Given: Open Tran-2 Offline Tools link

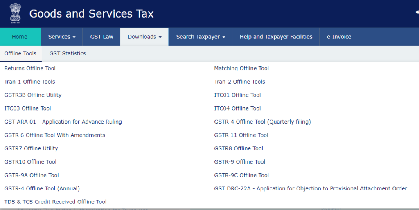Looking at the screenshot, I should pos(239,82).
